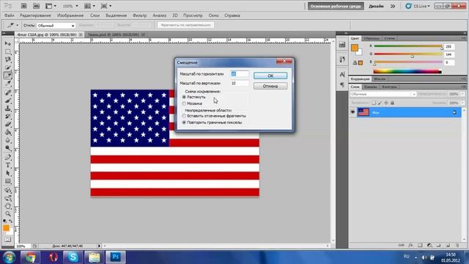The image size is (469, 264).
Task: Hide the Фон layer with eye icon
Action: [353, 112]
